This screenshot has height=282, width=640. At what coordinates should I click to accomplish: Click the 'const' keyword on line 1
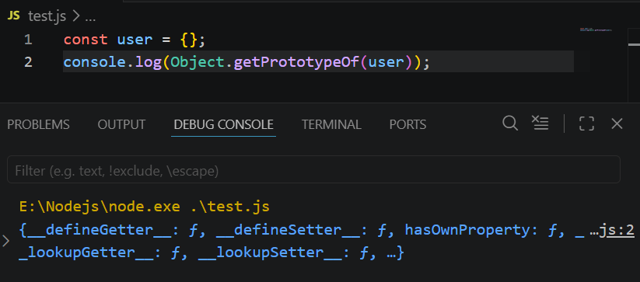click(x=86, y=40)
